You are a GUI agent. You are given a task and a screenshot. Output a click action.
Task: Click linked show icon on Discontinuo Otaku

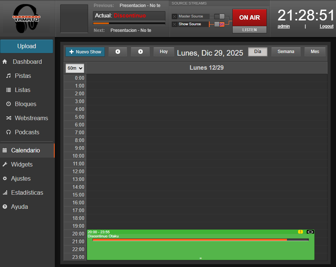click(x=310, y=232)
